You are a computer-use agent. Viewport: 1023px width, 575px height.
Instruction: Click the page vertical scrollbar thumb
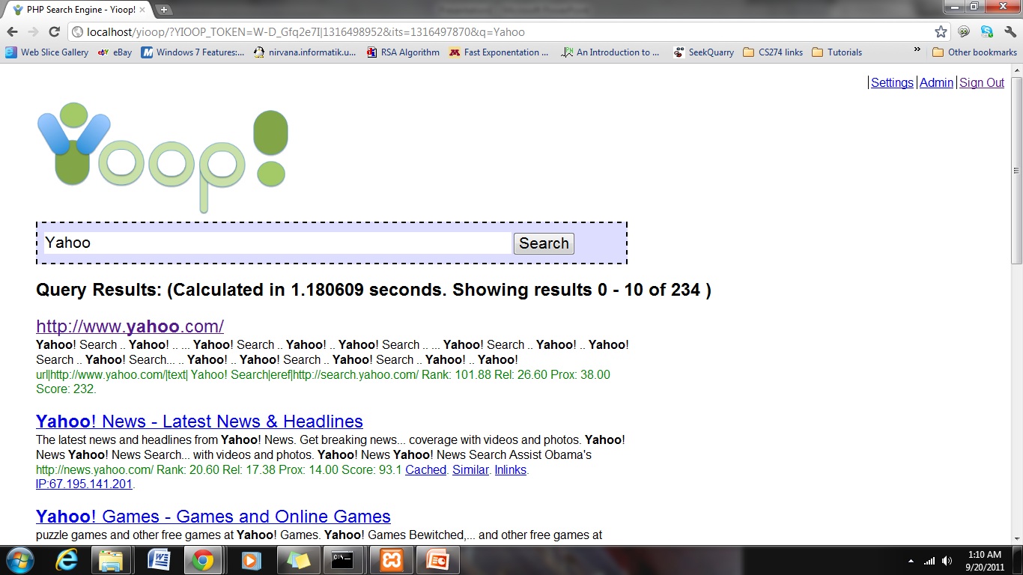point(1016,170)
